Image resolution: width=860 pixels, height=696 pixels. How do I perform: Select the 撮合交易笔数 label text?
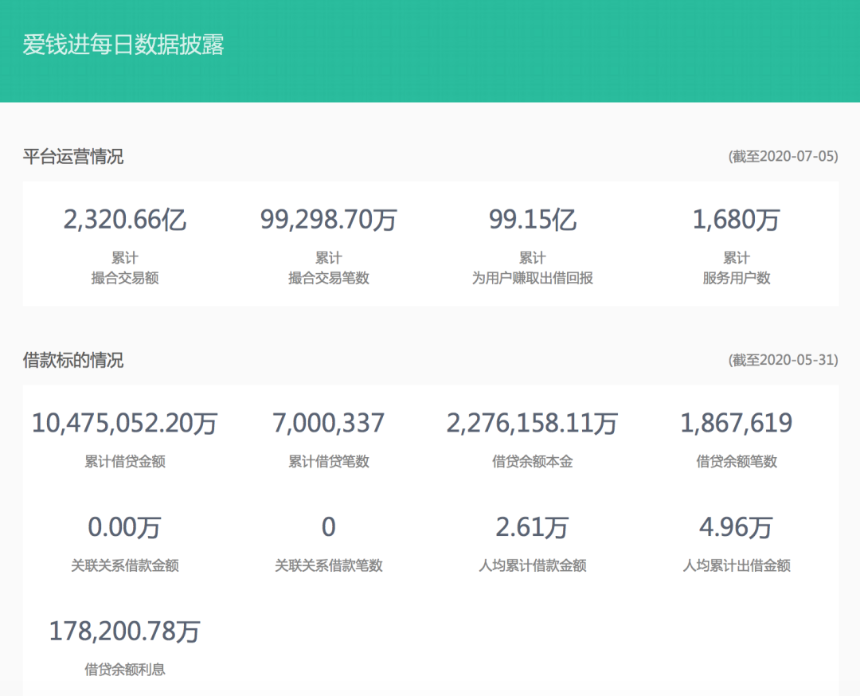click(328, 279)
